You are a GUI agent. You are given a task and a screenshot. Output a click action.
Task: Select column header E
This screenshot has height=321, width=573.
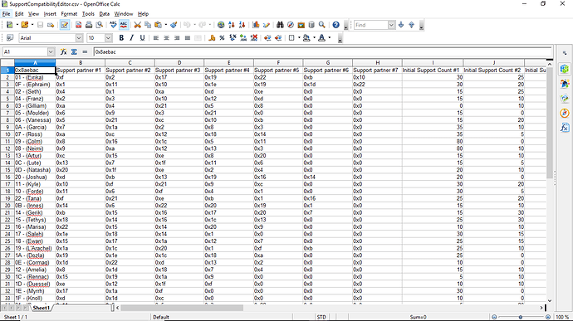click(x=228, y=63)
